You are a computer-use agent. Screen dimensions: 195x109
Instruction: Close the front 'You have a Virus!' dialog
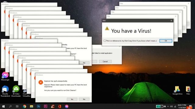click(x=171, y=21)
